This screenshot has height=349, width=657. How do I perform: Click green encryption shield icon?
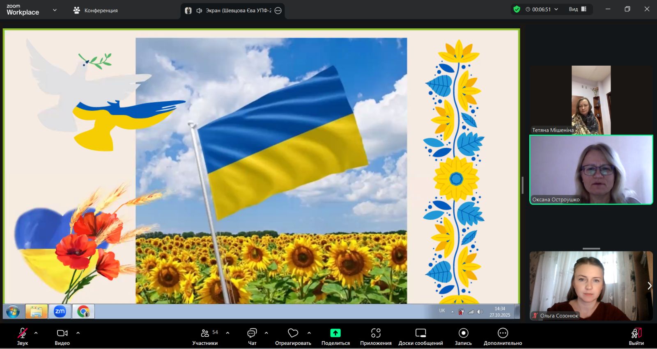coord(517,9)
